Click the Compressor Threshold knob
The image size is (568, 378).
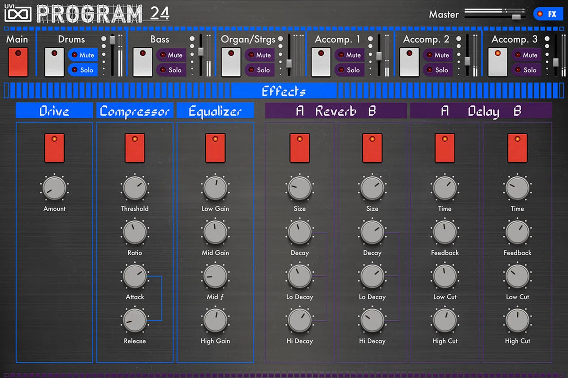135,189
